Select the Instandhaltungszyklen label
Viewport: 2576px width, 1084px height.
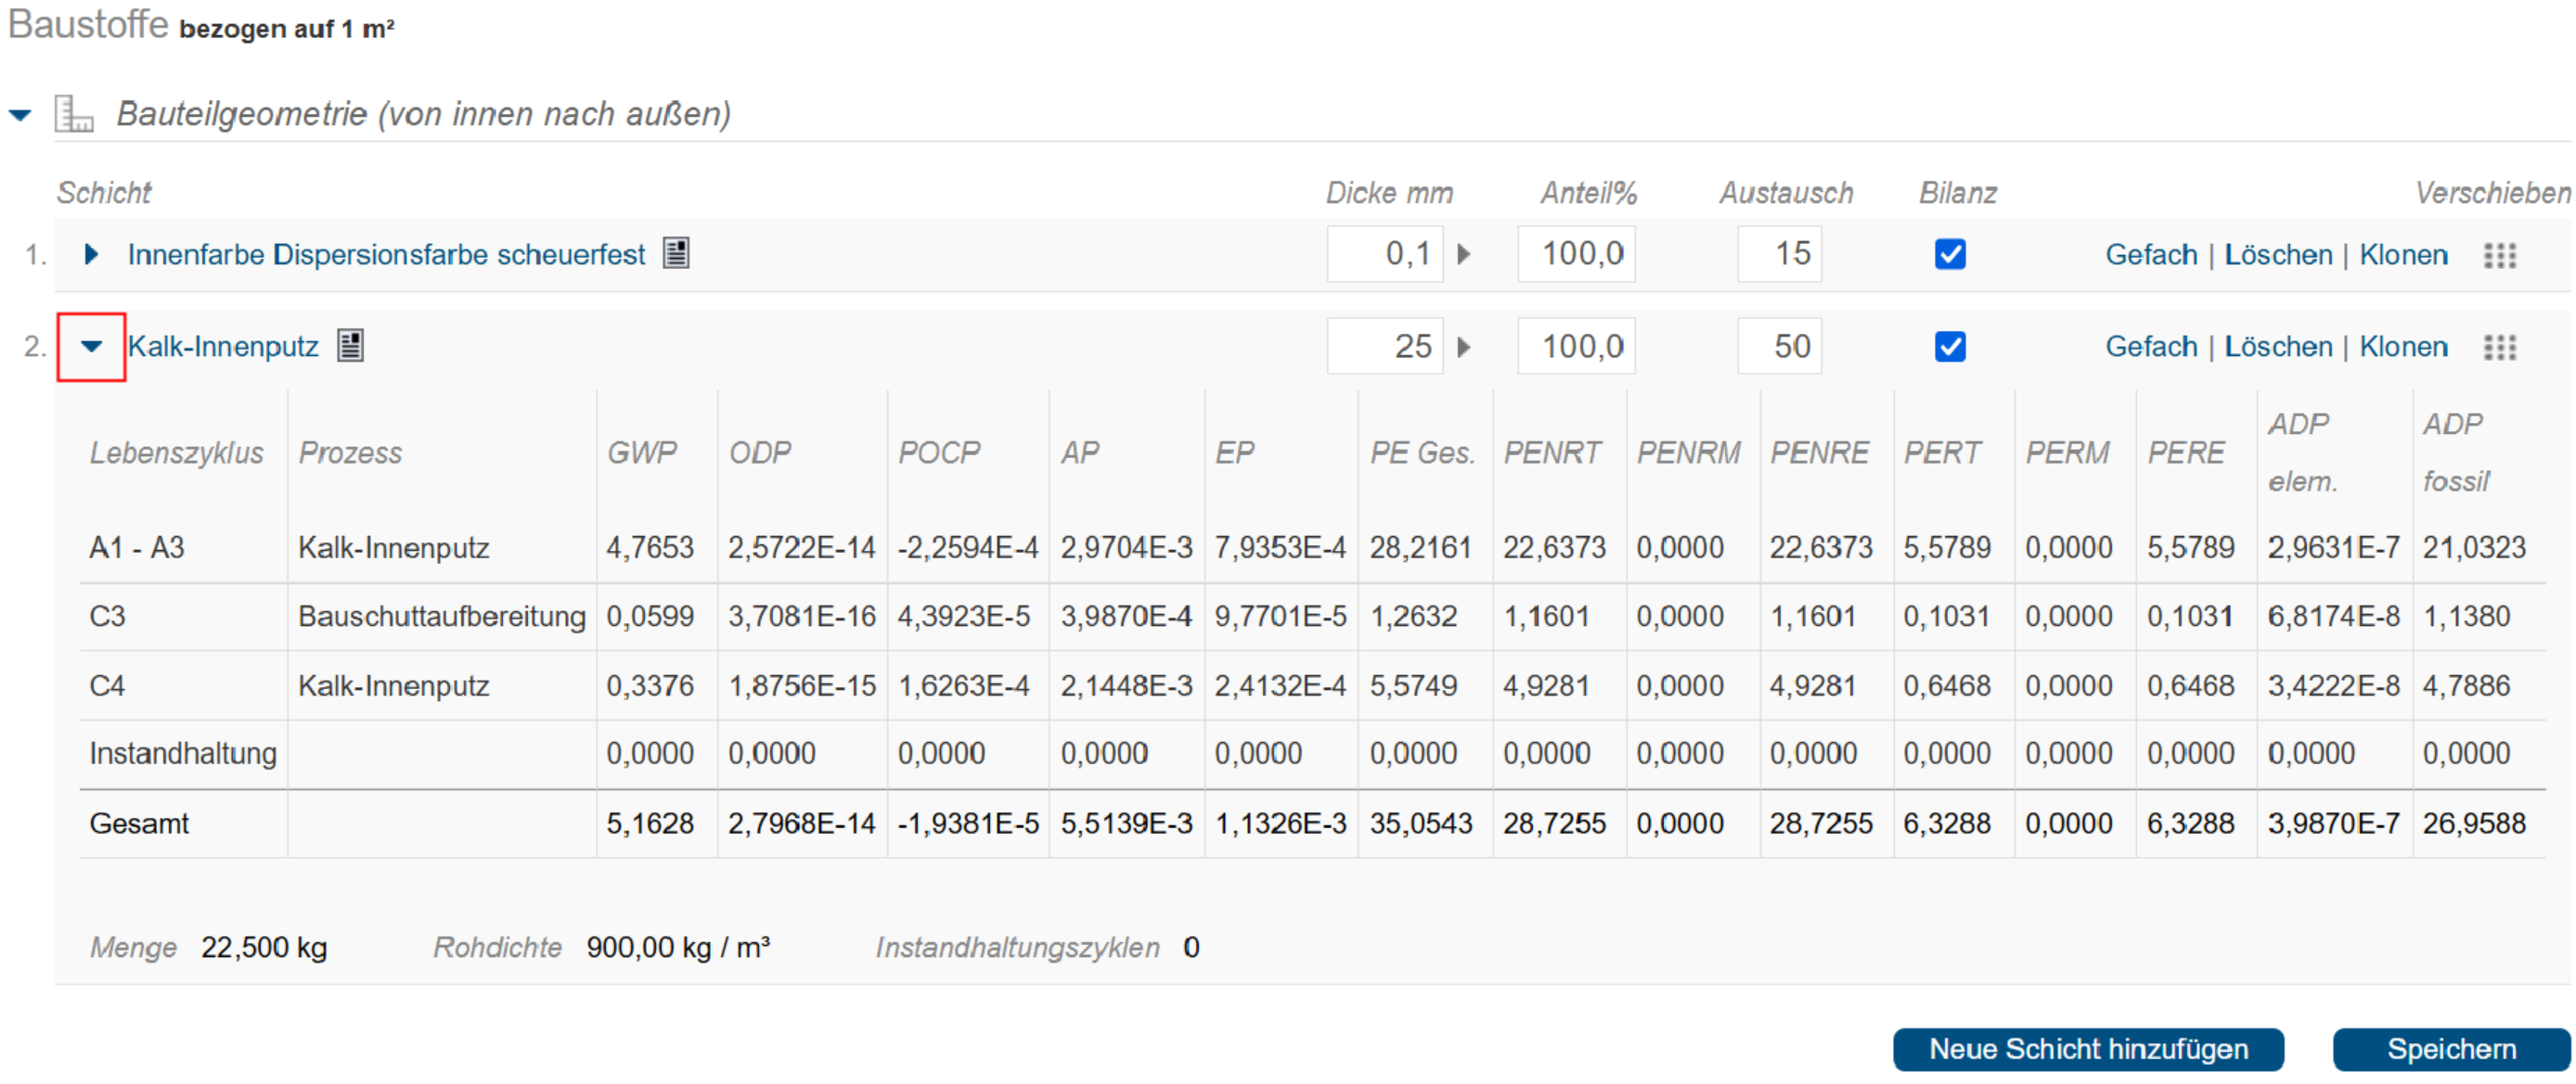point(1017,947)
